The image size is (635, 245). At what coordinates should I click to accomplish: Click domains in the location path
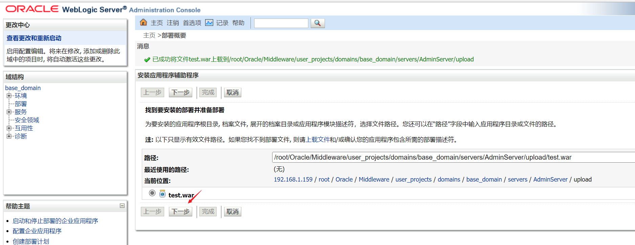(449, 180)
